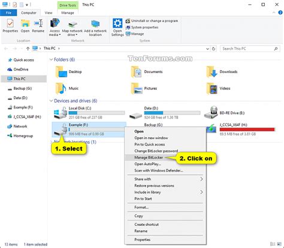Select the Pictures folder icon
This screenshot has height=248, width=284.
(137, 89)
